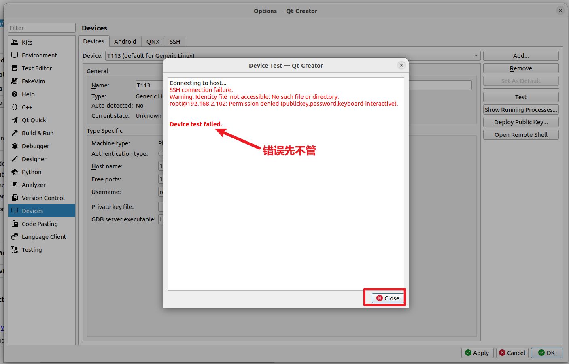Viewport: 569px width, 364px height.
Task: Click the 'Private key file:' label
Action: (113, 207)
